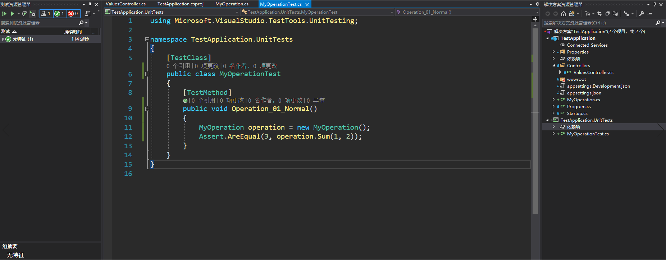Expand the Properties folder

tap(553, 52)
